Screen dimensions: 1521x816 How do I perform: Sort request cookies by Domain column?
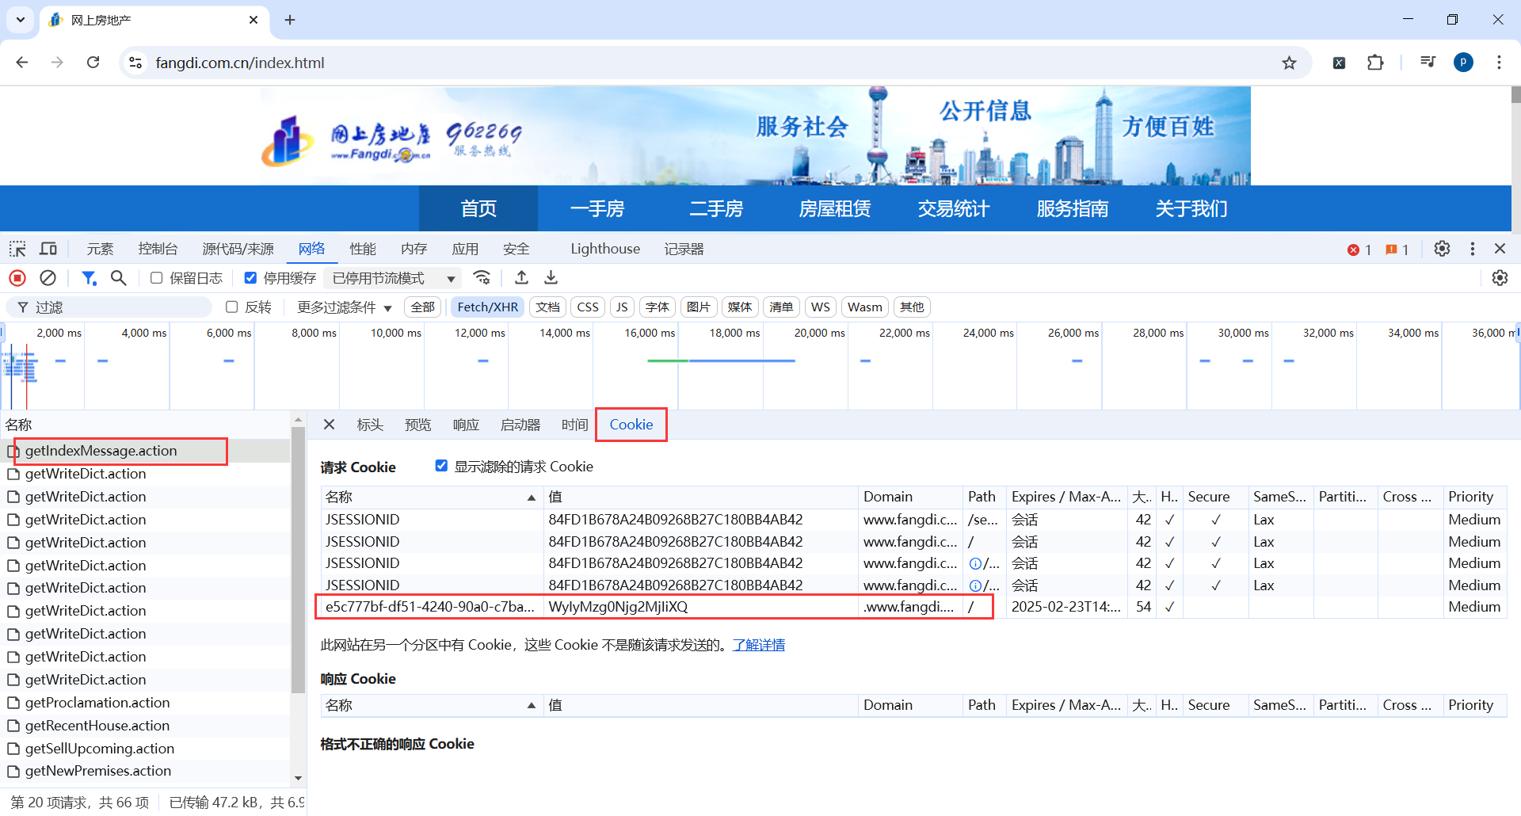coord(911,497)
